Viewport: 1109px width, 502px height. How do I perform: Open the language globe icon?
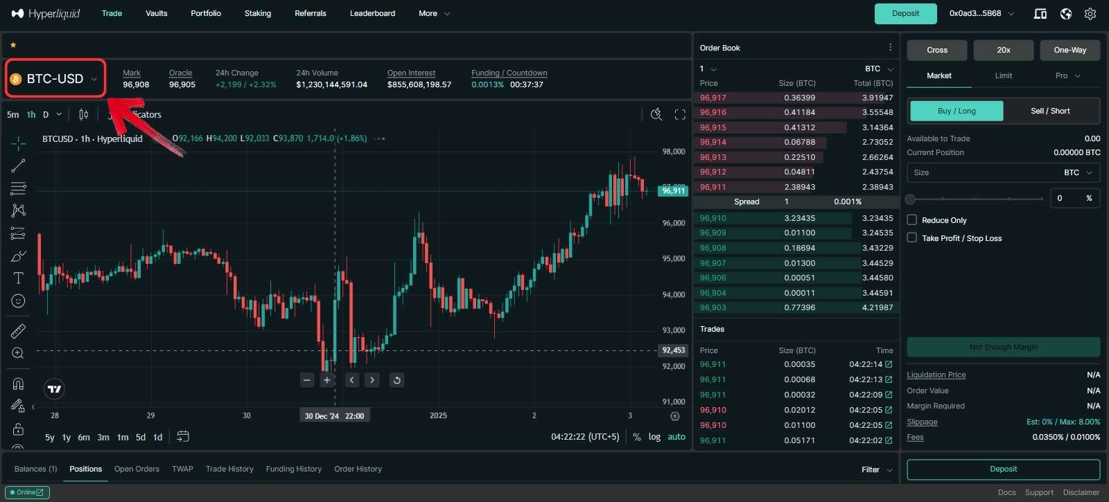1066,14
